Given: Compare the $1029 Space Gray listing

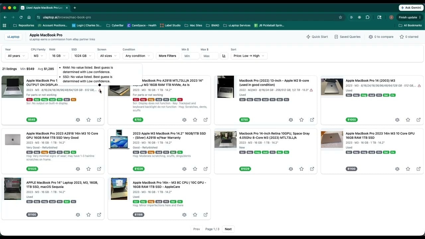Looking at the screenshot, I should [x=291, y=169].
